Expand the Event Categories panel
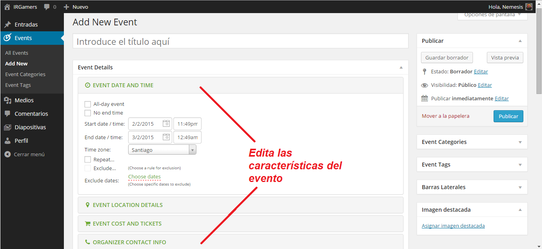 472,142
